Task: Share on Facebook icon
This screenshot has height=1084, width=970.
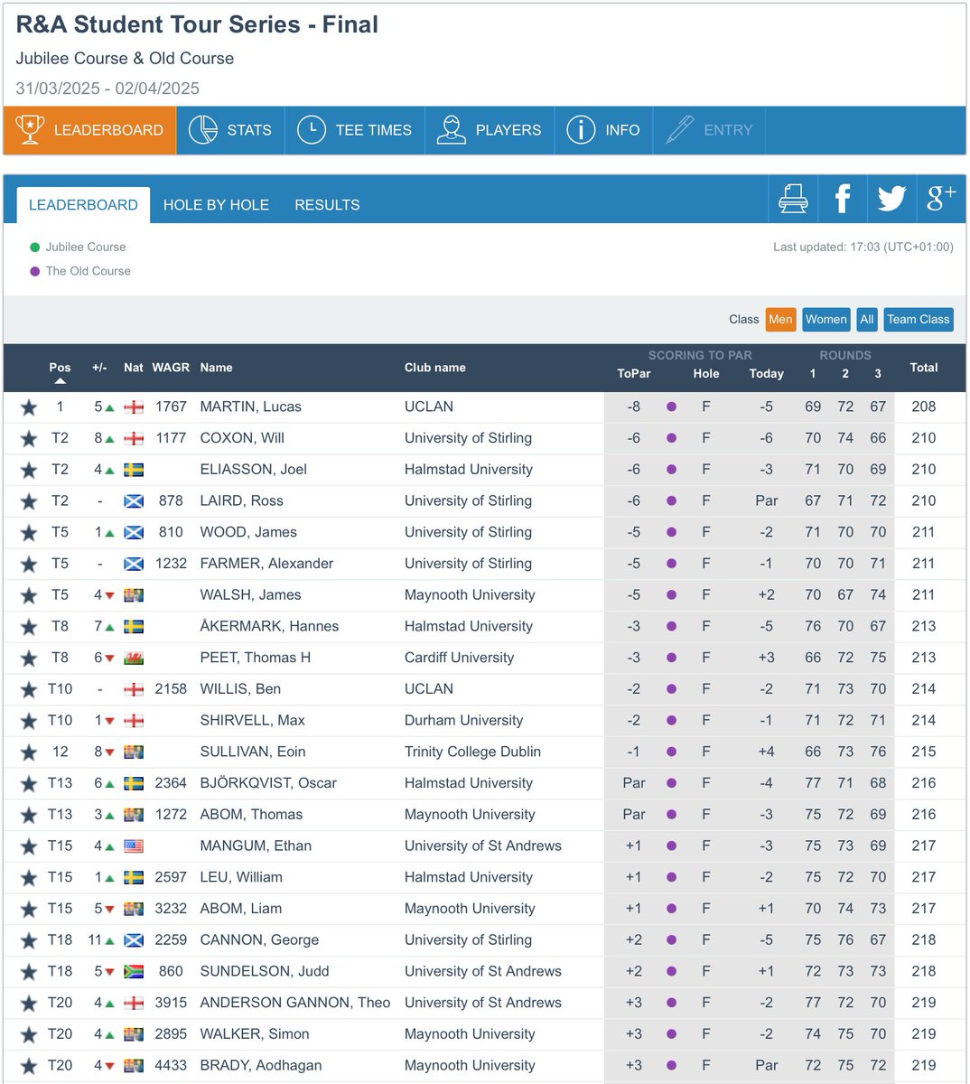Action: point(842,199)
